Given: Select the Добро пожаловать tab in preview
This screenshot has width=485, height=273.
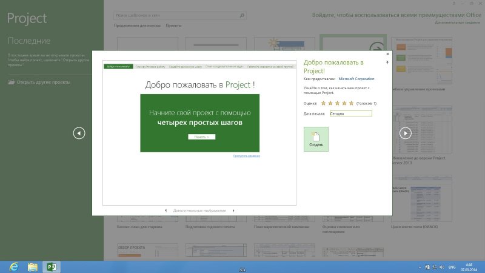Looking at the screenshot, I should coord(118,67).
